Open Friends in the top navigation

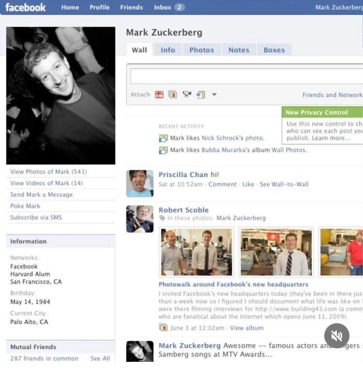point(131,7)
